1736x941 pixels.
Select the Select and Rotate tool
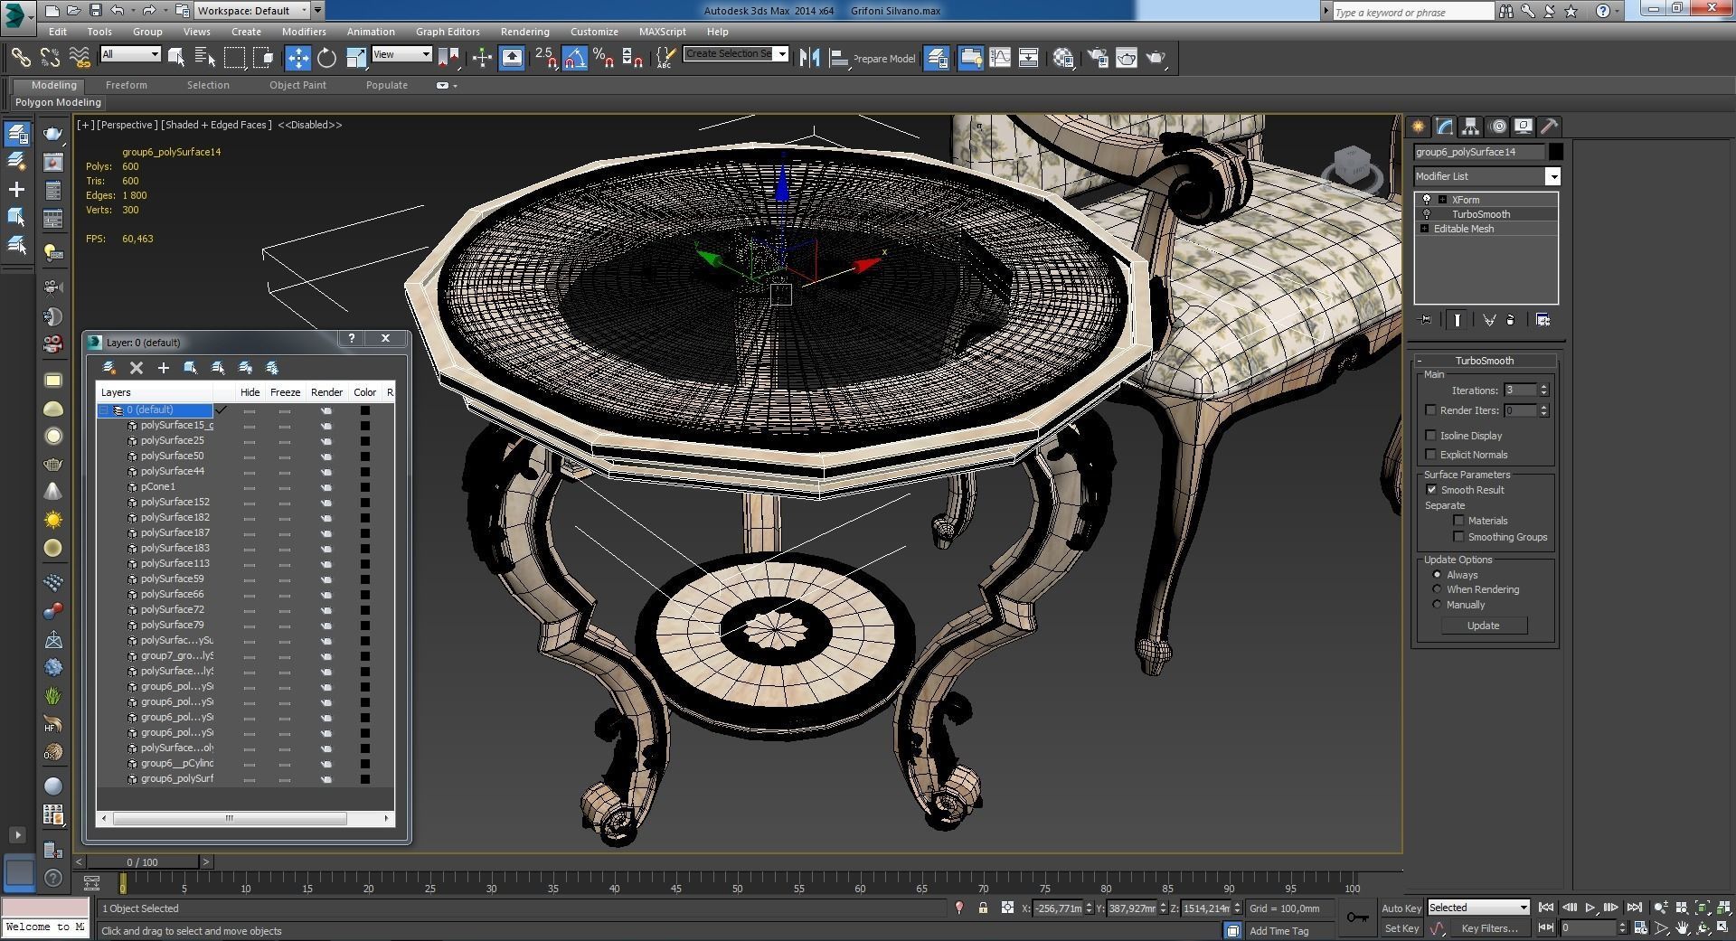coord(326,58)
